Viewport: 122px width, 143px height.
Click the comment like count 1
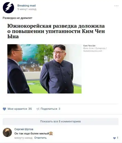[x=117, y=138]
